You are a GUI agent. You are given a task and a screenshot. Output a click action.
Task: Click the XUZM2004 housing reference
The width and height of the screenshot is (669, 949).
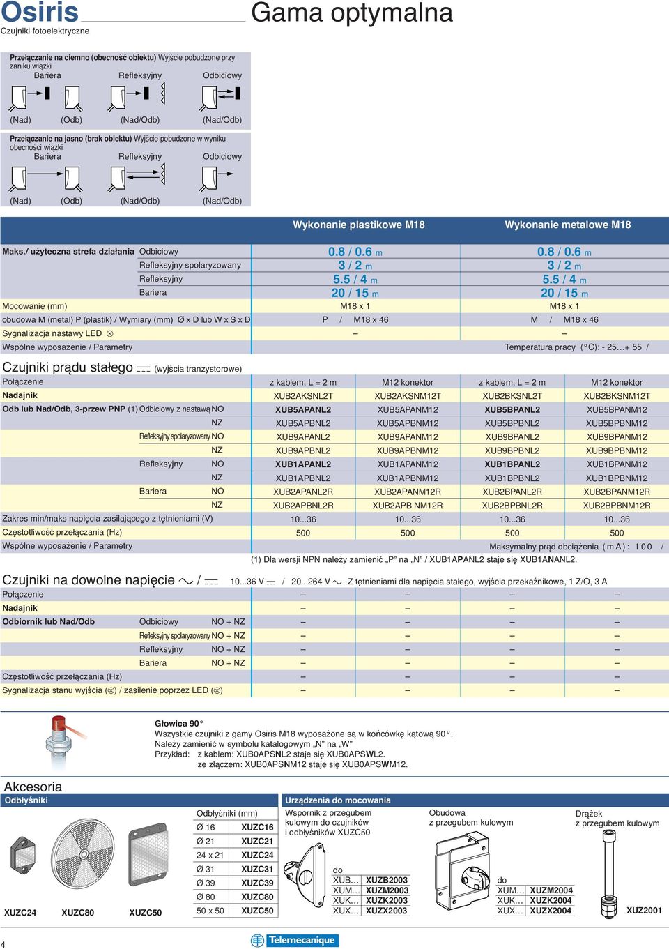pos(551,890)
